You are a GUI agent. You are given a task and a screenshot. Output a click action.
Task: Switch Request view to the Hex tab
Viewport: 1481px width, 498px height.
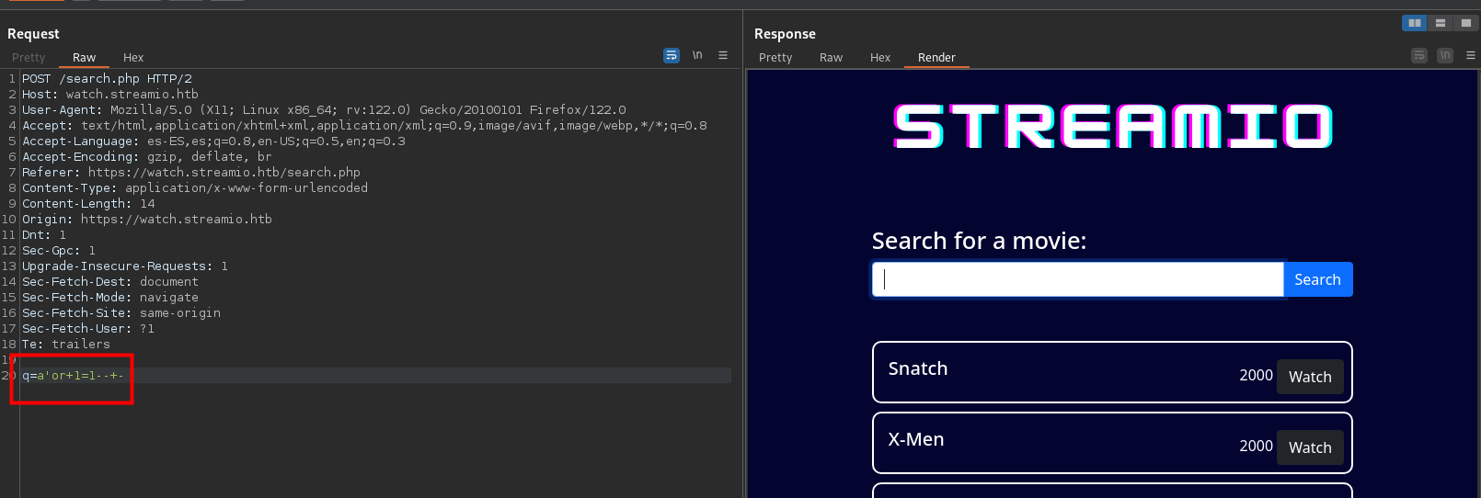133,58
